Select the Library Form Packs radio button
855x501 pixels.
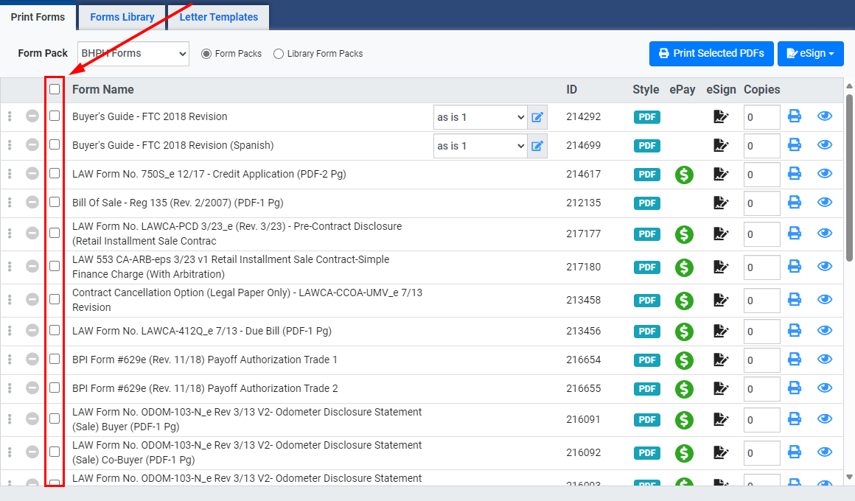click(279, 54)
